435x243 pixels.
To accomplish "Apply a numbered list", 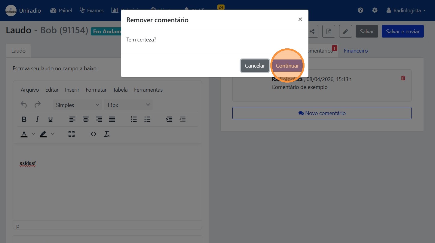I will pos(134,119).
